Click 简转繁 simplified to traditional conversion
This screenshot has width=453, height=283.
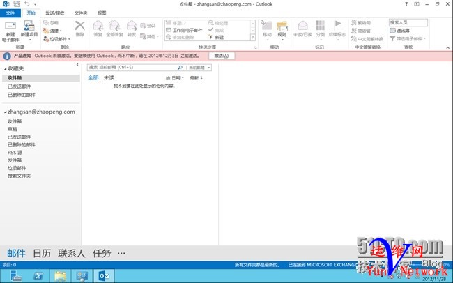[361, 31]
